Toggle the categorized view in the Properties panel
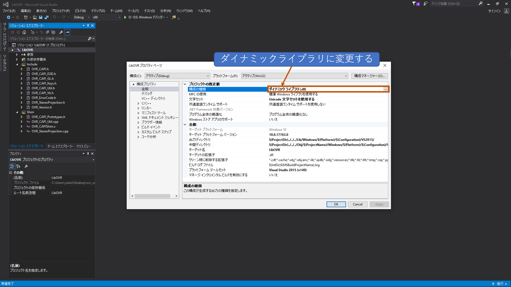Screen dimensions: 511x287 click(12, 166)
